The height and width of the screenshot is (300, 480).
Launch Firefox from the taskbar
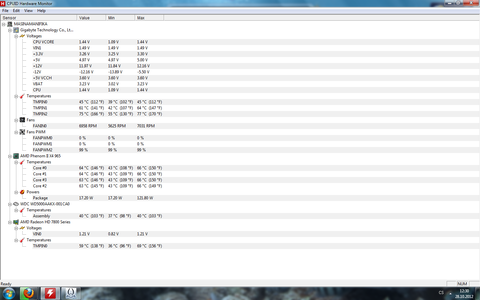(29, 294)
